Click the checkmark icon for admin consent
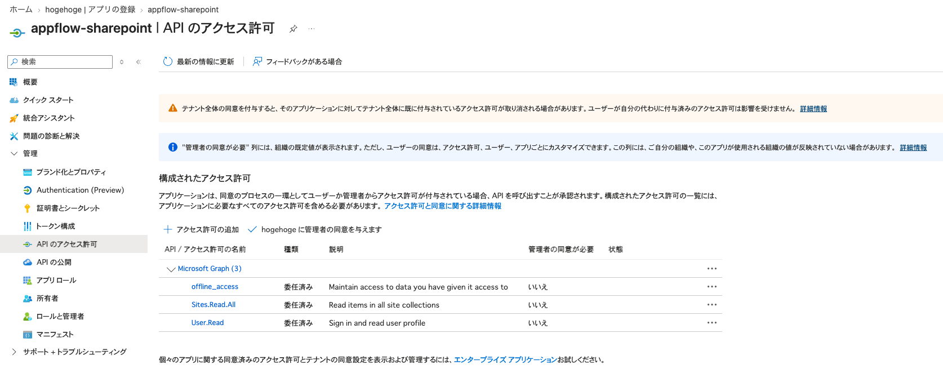 pos(252,229)
